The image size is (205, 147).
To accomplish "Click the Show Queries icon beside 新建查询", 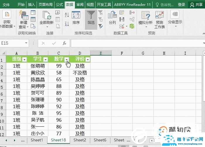I will [33, 13].
